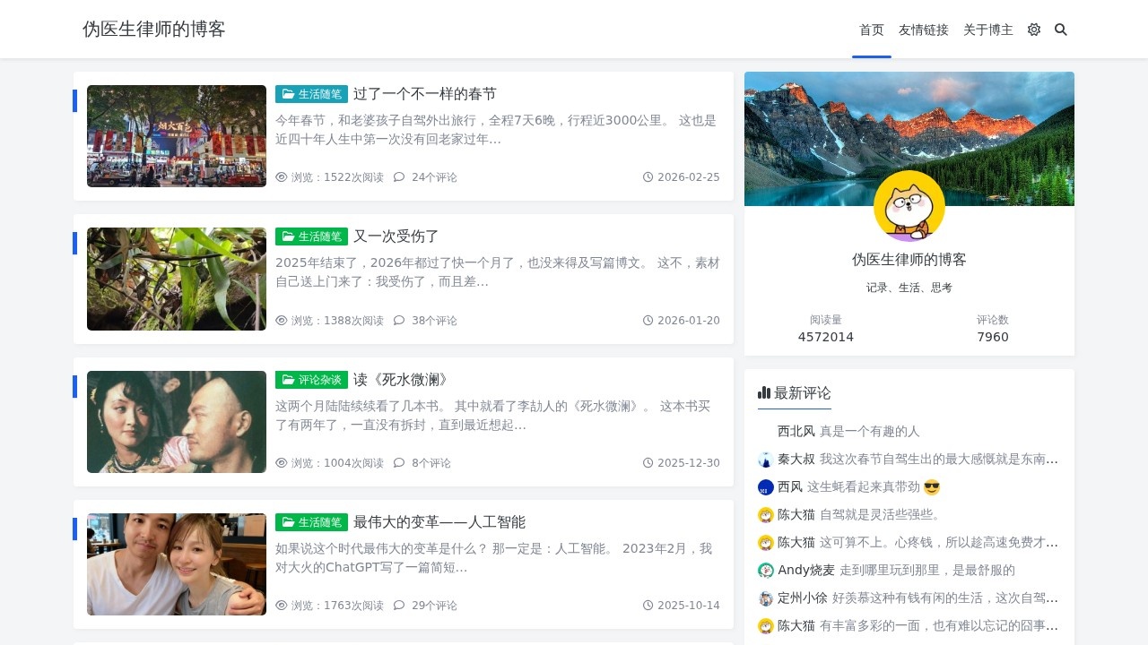This screenshot has height=645, width=1148.
Task: Click the mountain lake banner image
Action: pyautogui.click(x=909, y=139)
